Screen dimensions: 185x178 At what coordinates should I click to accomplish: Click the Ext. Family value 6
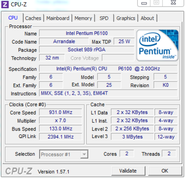click(51, 85)
